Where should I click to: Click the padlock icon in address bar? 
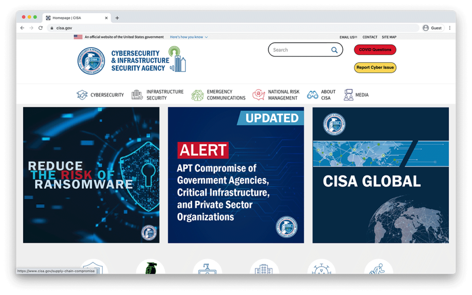(52, 28)
